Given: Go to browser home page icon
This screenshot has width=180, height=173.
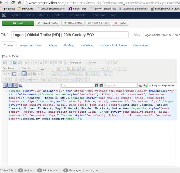Looking at the screenshot, I should click(19, 3).
